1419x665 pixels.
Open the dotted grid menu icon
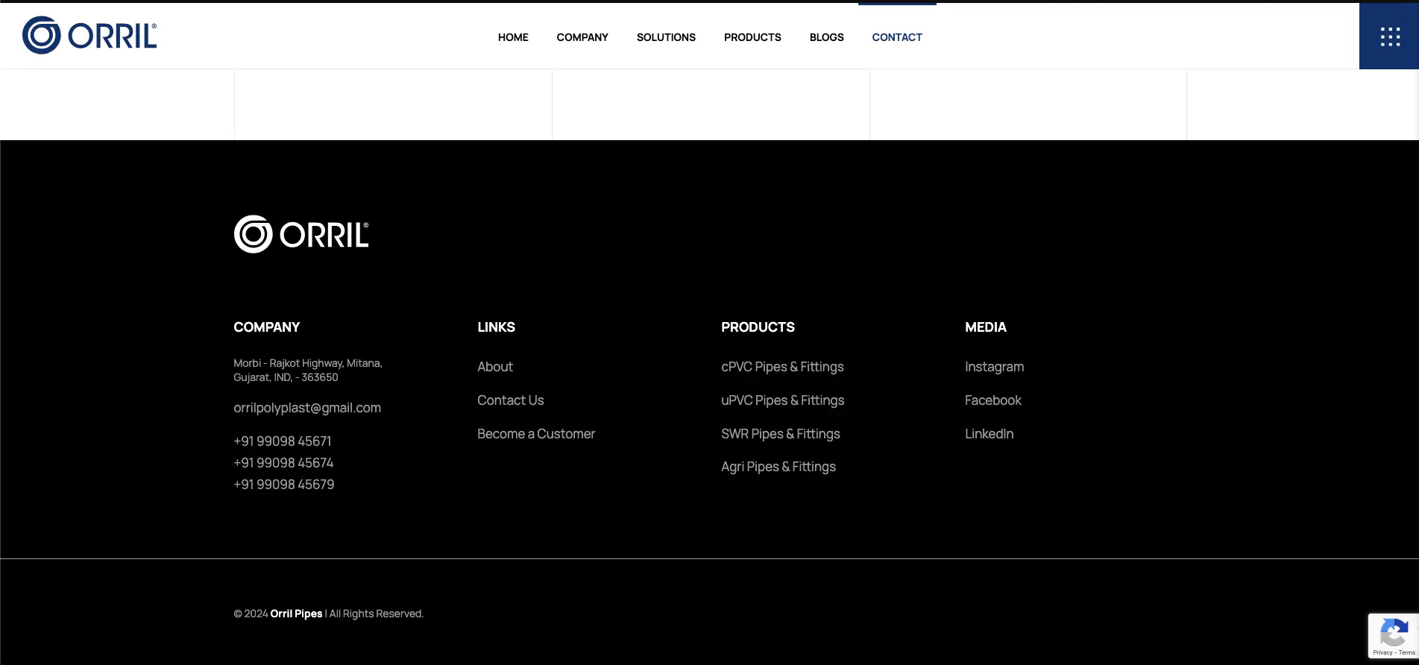click(1389, 37)
